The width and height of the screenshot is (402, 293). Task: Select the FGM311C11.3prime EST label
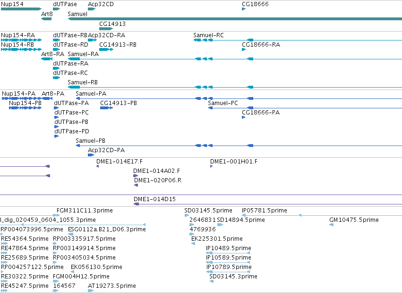click(85, 211)
